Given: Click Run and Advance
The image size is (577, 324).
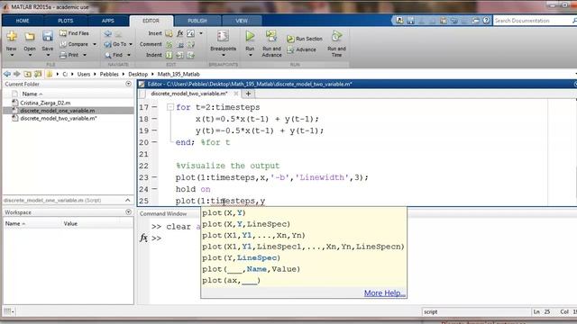Looking at the screenshot, I should 271,43.
